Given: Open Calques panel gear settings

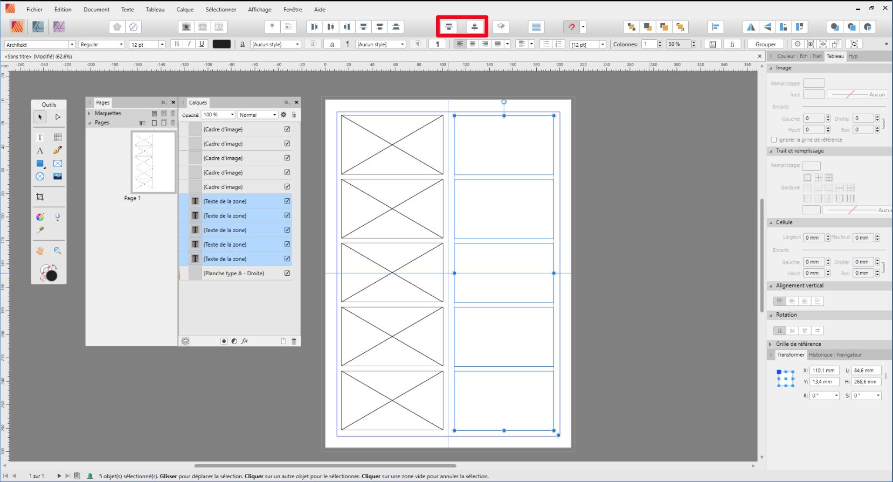Looking at the screenshot, I should coord(283,115).
